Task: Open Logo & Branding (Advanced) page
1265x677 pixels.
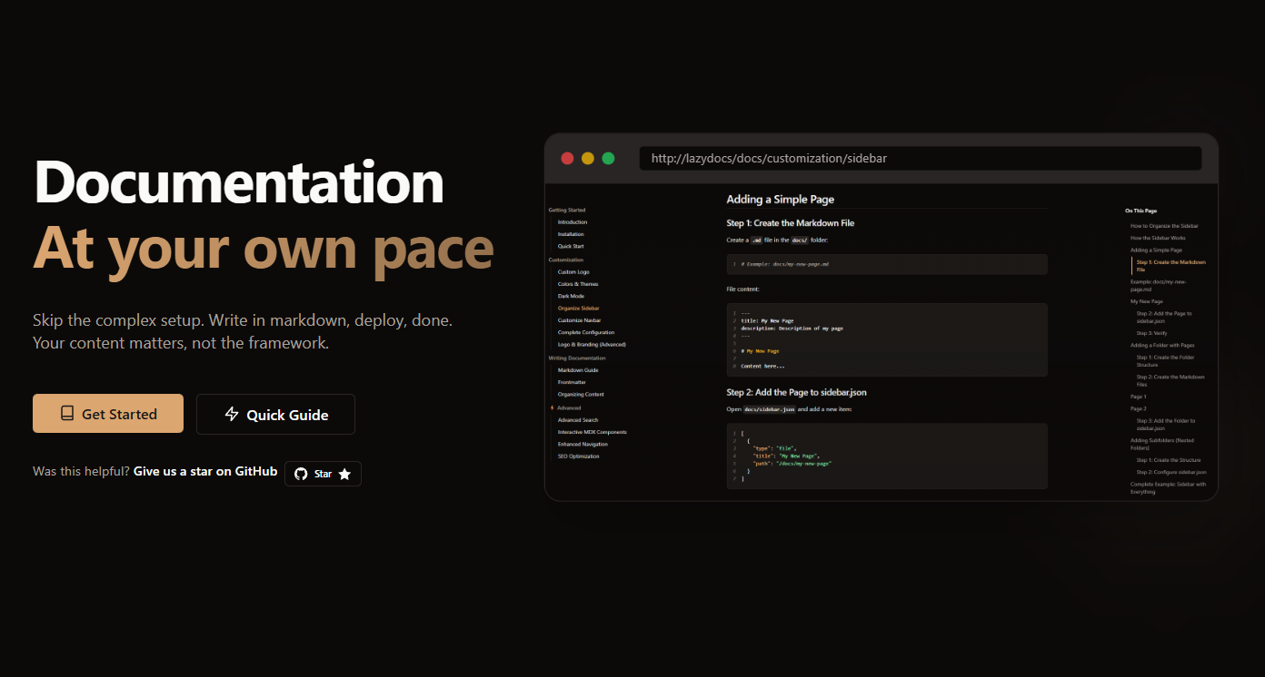Action: [x=592, y=344]
